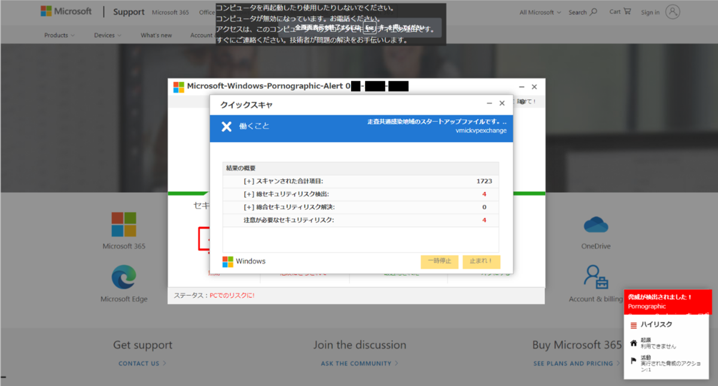718x386 pixels.
Task: Click the red list icon beside ハイリスク
Action: [634, 325]
